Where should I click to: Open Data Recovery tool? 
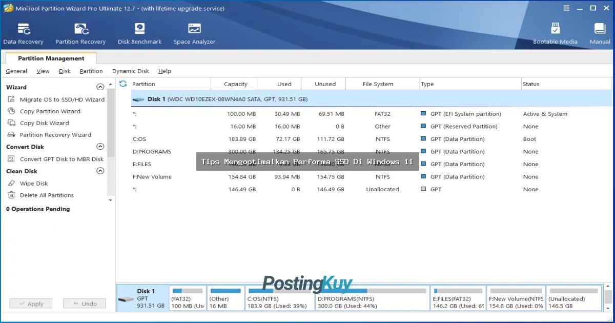click(23, 34)
